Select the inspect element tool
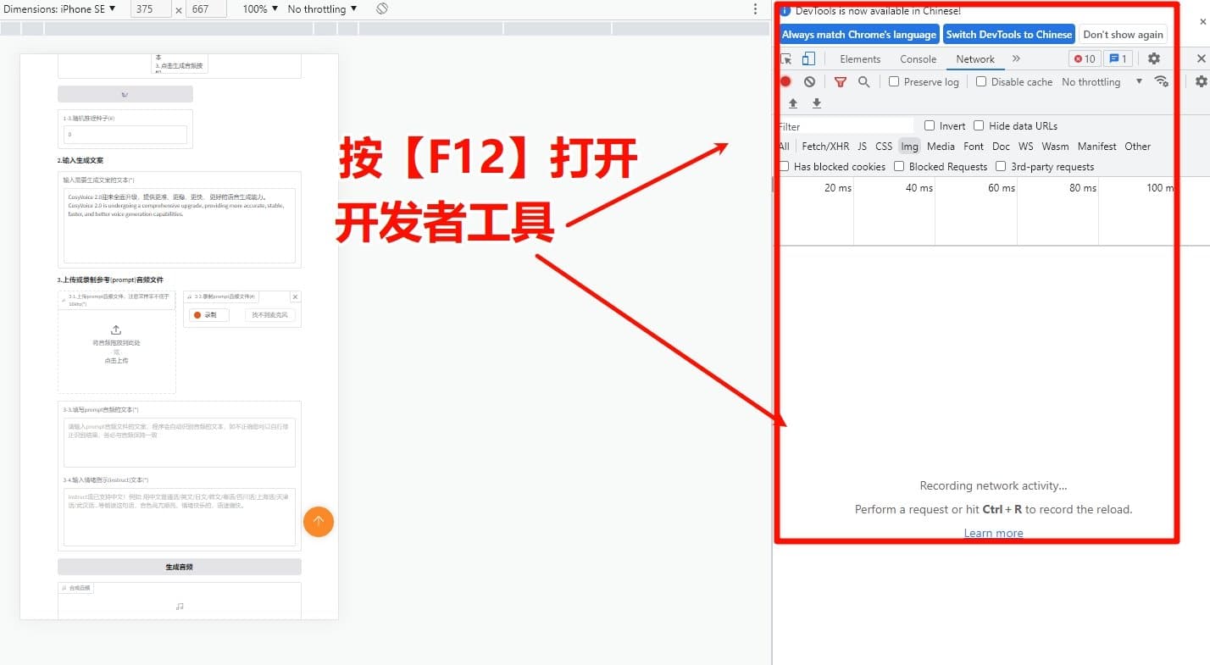The width and height of the screenshot is (1210, 665). point(786,58)
